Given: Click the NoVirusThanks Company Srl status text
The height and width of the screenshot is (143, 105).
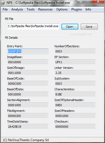Looking at the screenshot, I should (26, 140).
